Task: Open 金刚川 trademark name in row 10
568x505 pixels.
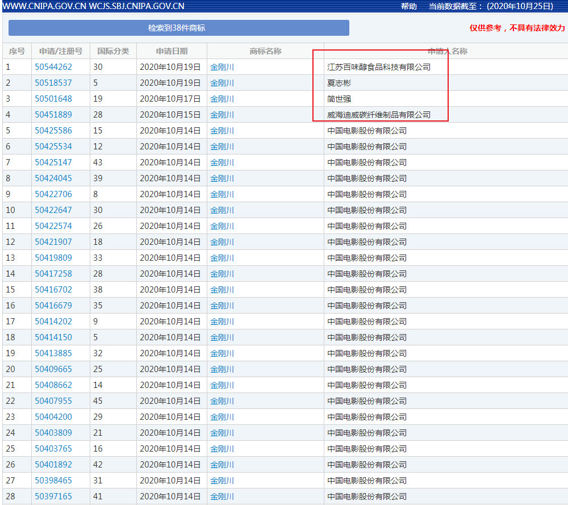Action: (222, 210)
